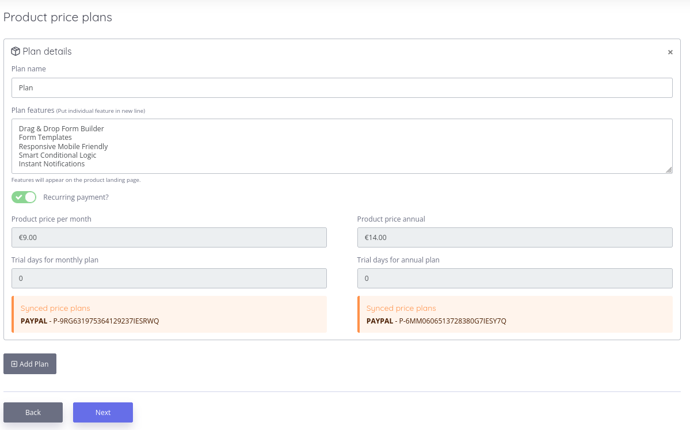Screen dimensions: 690x430
Task: Click the Add Plan button
Action: tap(30, 364)
